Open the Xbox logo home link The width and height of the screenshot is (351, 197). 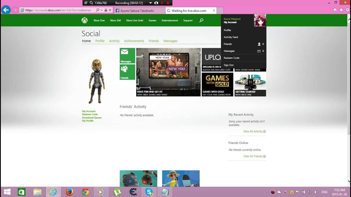pos(84,20)
